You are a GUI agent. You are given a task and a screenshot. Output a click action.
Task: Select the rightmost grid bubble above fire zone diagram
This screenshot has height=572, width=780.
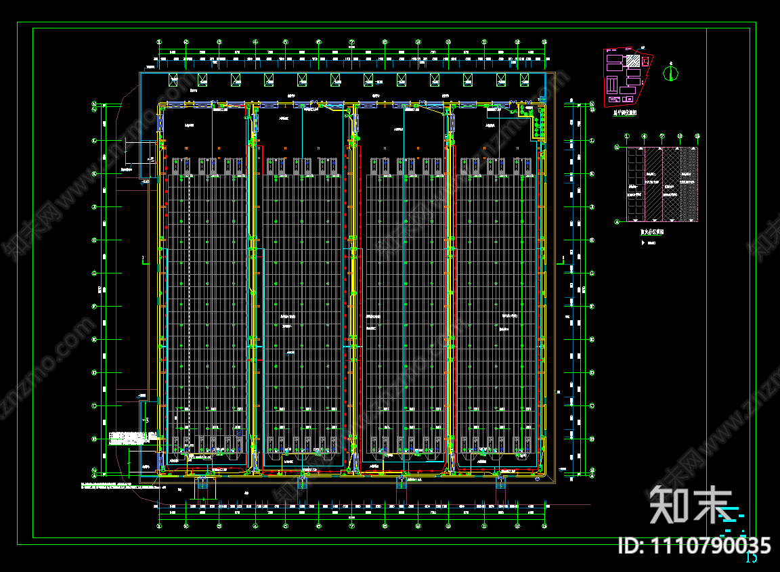697,137
